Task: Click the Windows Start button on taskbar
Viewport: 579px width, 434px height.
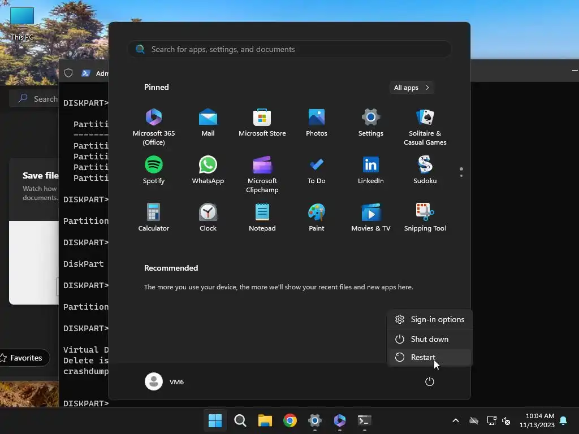Action: [215, 420]
